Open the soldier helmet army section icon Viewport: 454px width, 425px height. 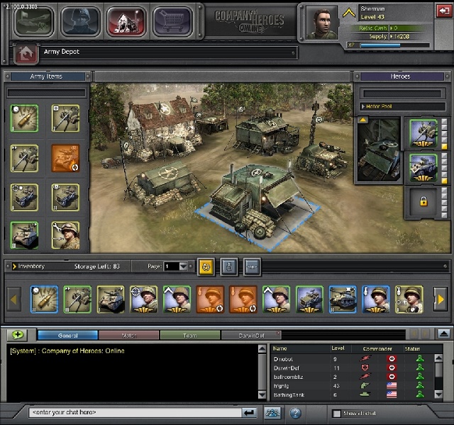tap(80, 22)
